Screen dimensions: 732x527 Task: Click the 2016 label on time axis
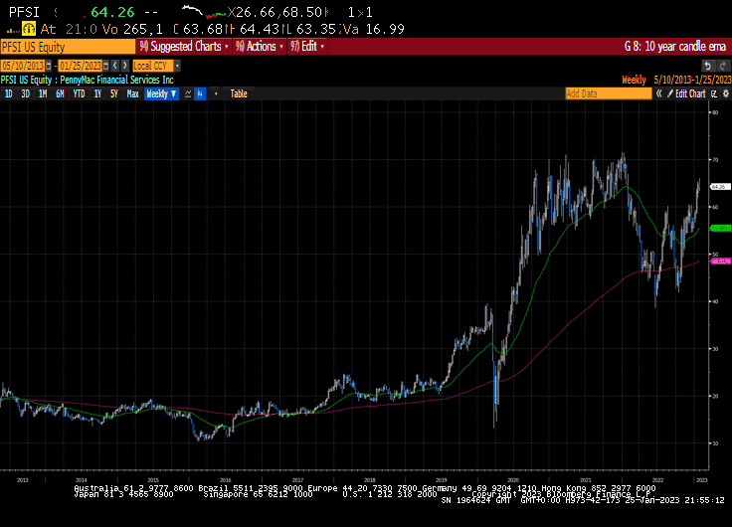pyautogui.click(x=225, y=480)
